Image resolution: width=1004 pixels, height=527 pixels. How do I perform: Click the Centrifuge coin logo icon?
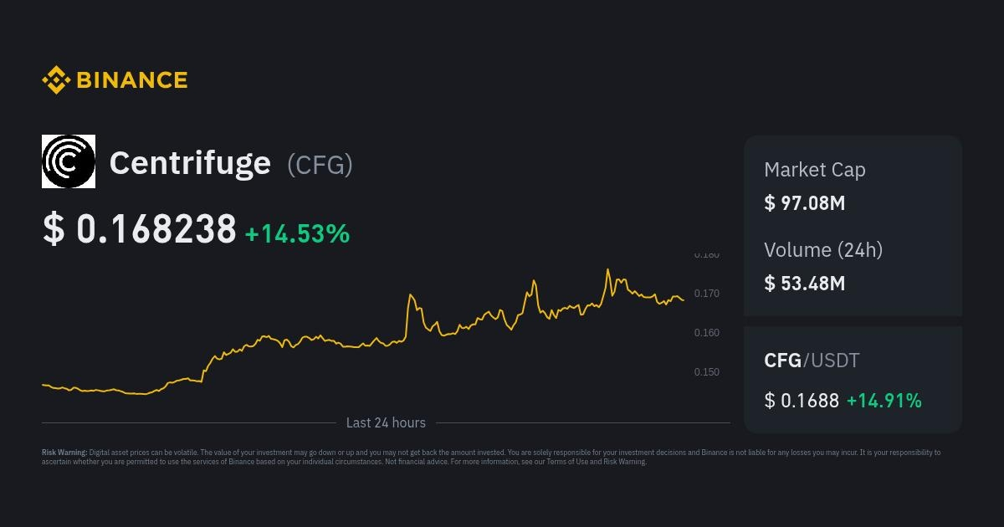point(69,161)
